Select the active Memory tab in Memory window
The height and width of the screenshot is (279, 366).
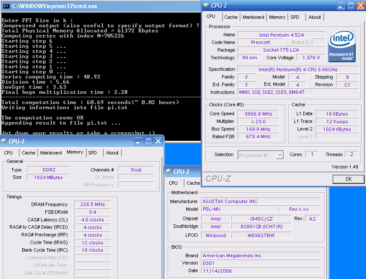point(75,152)
